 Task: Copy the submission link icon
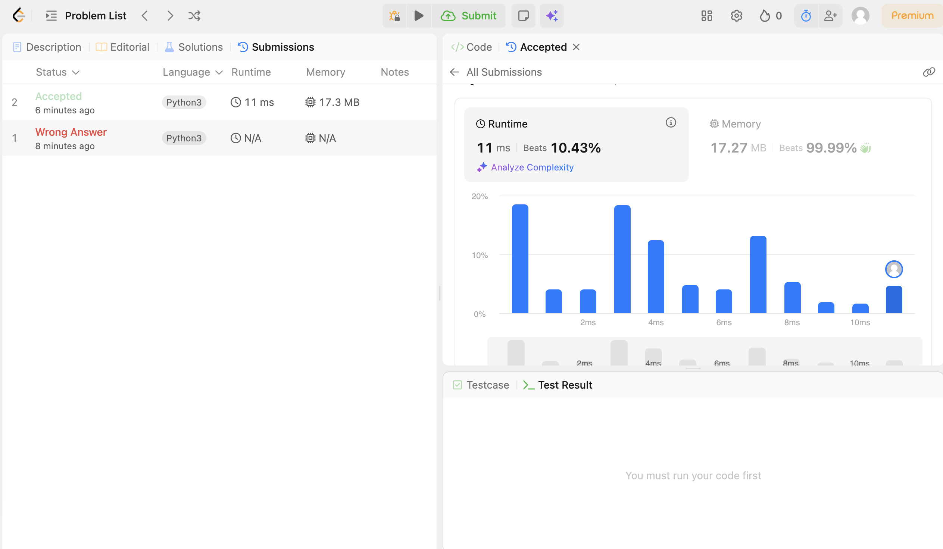pos(929,72)
